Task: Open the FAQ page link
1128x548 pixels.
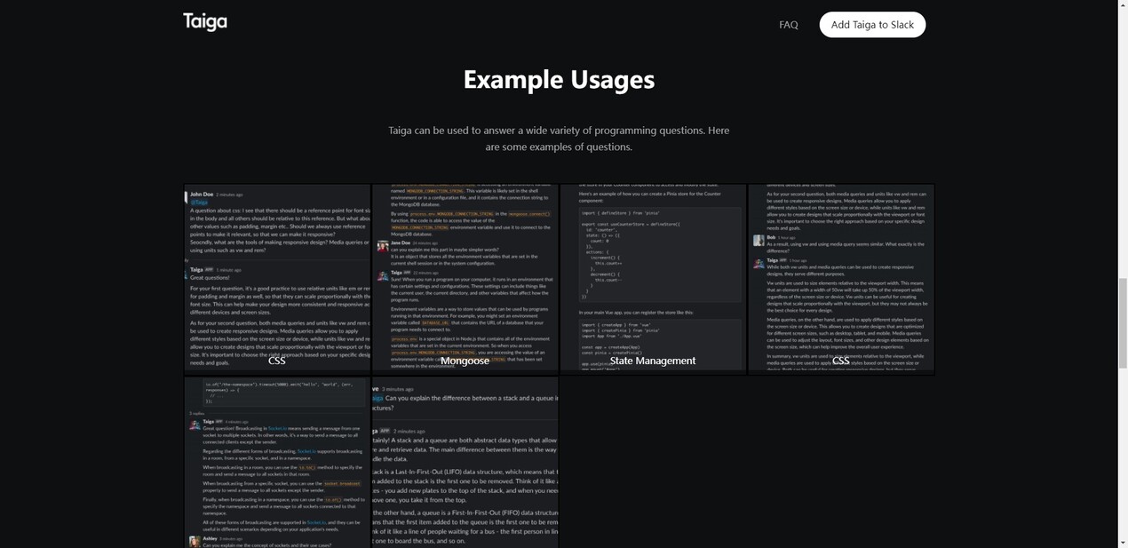Action: click(788, 25)
